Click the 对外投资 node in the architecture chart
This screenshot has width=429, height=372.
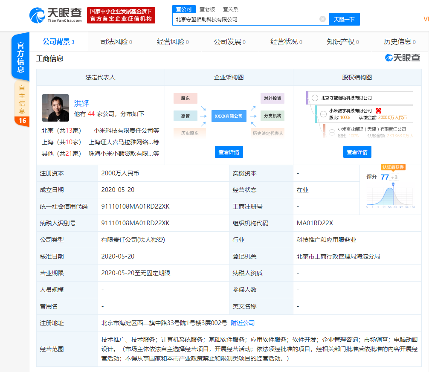click(273, 98)
